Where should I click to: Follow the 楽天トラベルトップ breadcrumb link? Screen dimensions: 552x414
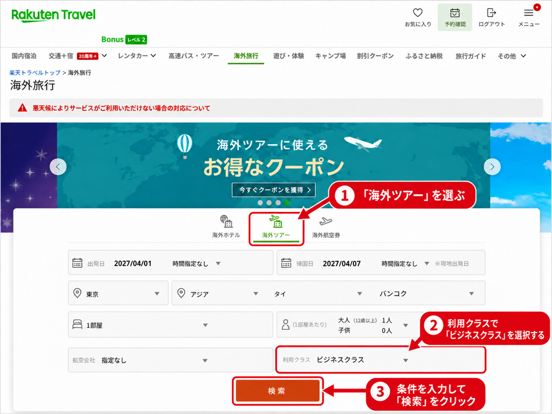click(x=35, y=73)
